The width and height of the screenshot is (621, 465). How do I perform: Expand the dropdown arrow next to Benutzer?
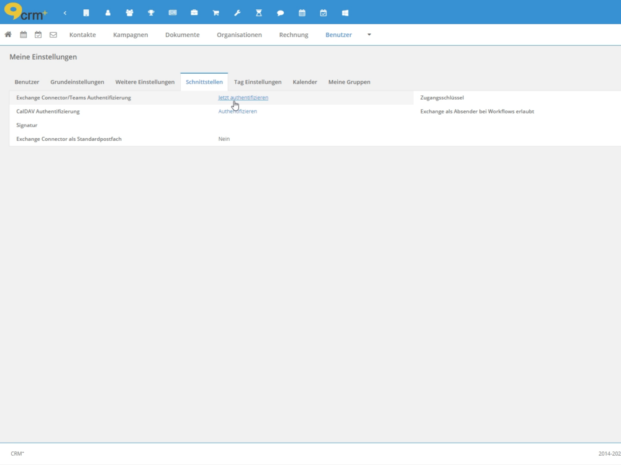coord(369,35)
